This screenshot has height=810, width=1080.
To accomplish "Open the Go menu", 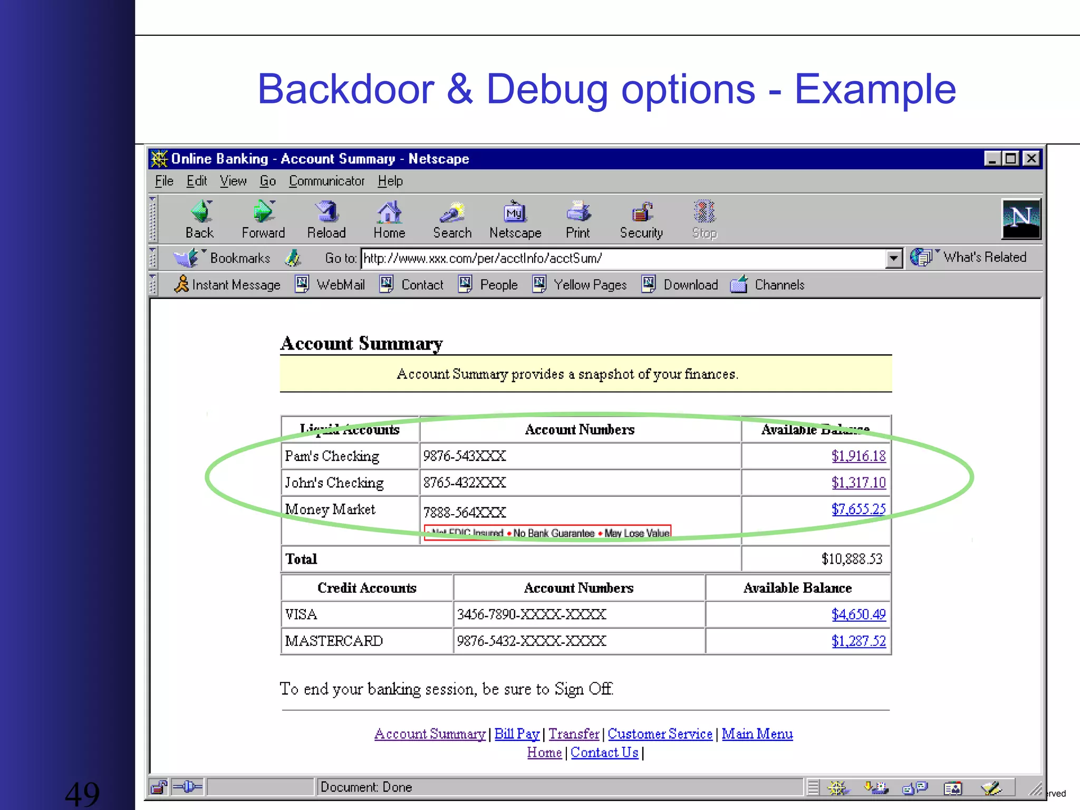I will 268,181.
